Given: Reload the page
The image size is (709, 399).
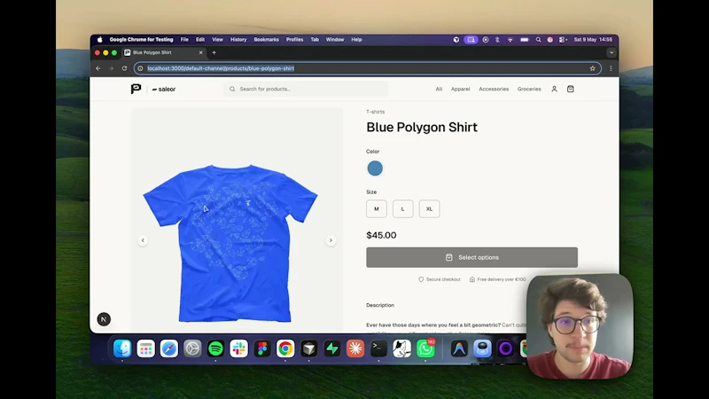Looking at the screenshot, I should click(x=124, y=68).
